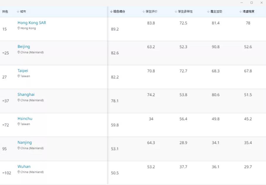Screen dimensions: 266x185
Task: Select the 45.2 value for Hsinchu
Action: 248,119
